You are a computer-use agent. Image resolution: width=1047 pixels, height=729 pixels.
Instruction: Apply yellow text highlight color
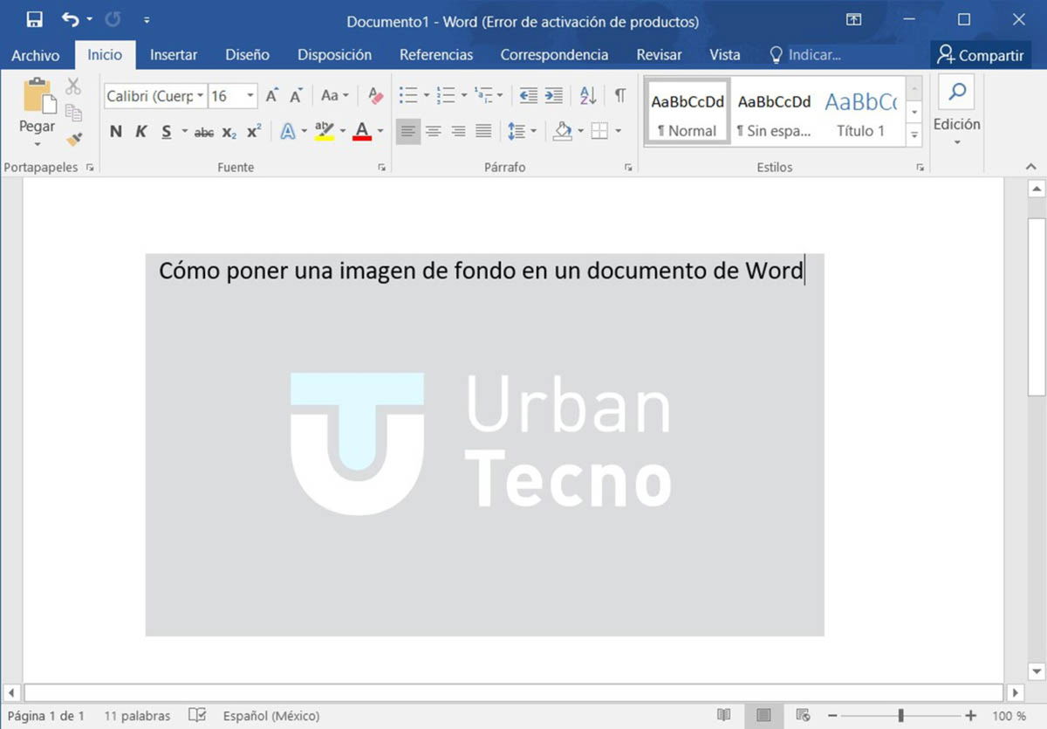(325, 131)
